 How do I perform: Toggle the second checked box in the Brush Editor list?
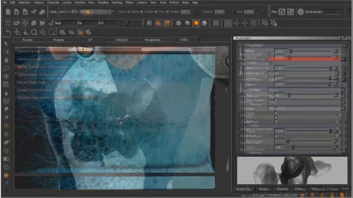tap(276, 117)
